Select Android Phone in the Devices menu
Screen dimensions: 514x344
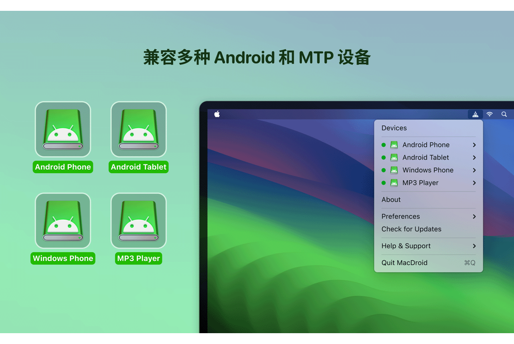[429, 145]
